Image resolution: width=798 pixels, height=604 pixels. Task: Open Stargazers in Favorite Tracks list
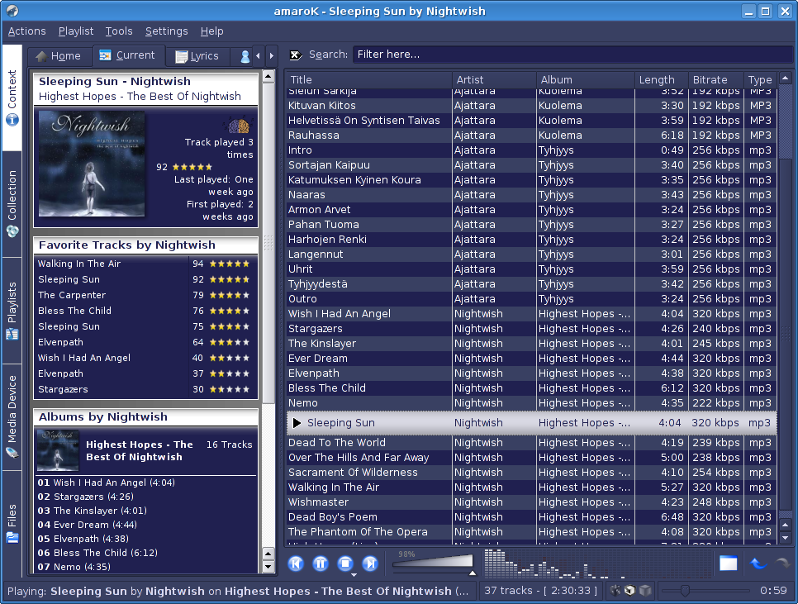pos(63,389)
